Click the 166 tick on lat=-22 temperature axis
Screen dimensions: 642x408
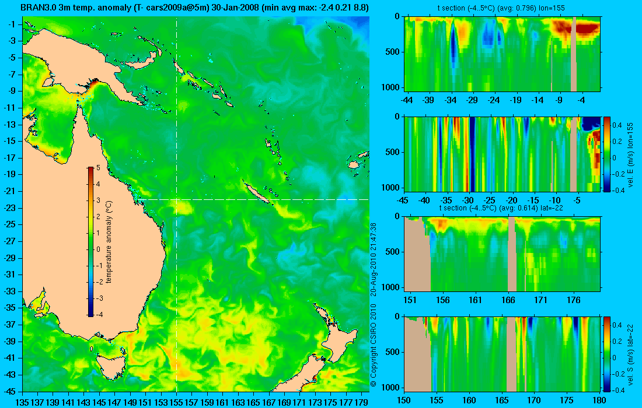coord(508,301)
